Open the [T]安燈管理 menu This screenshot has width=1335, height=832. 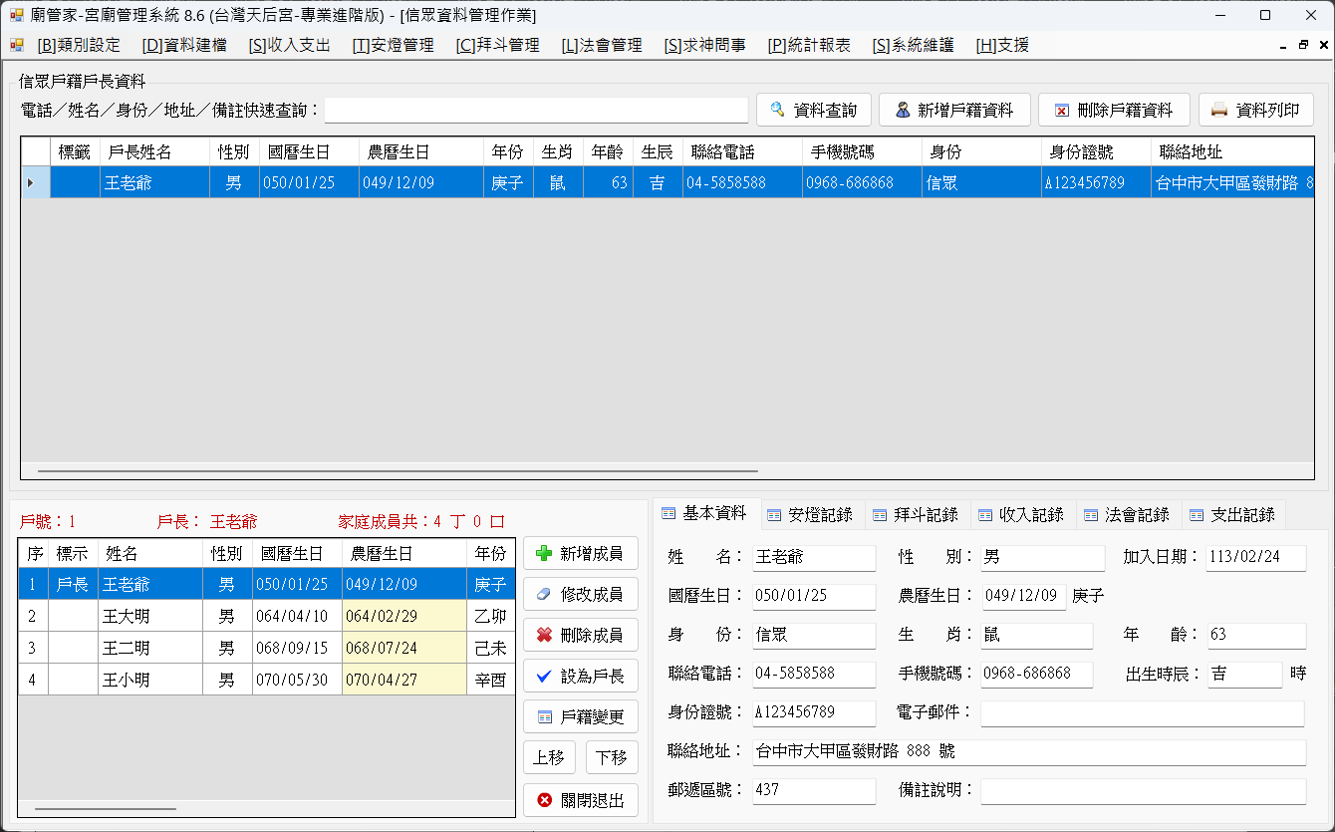pos(393,45)
